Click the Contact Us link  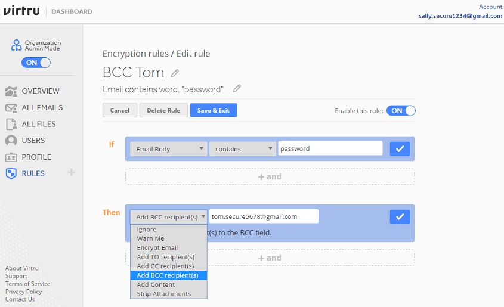pyautogui.click(x=20, y=299)
